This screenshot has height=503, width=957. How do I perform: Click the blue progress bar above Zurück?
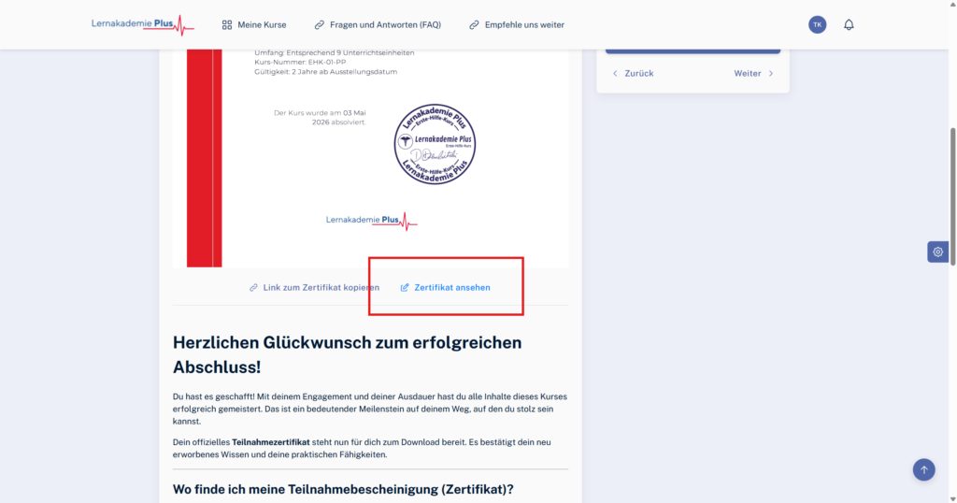[x=693, y=51]
